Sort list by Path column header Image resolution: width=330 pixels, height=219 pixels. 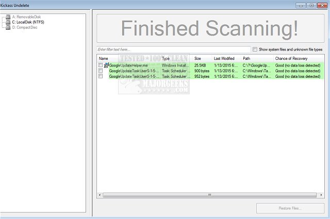coord(246,58)
